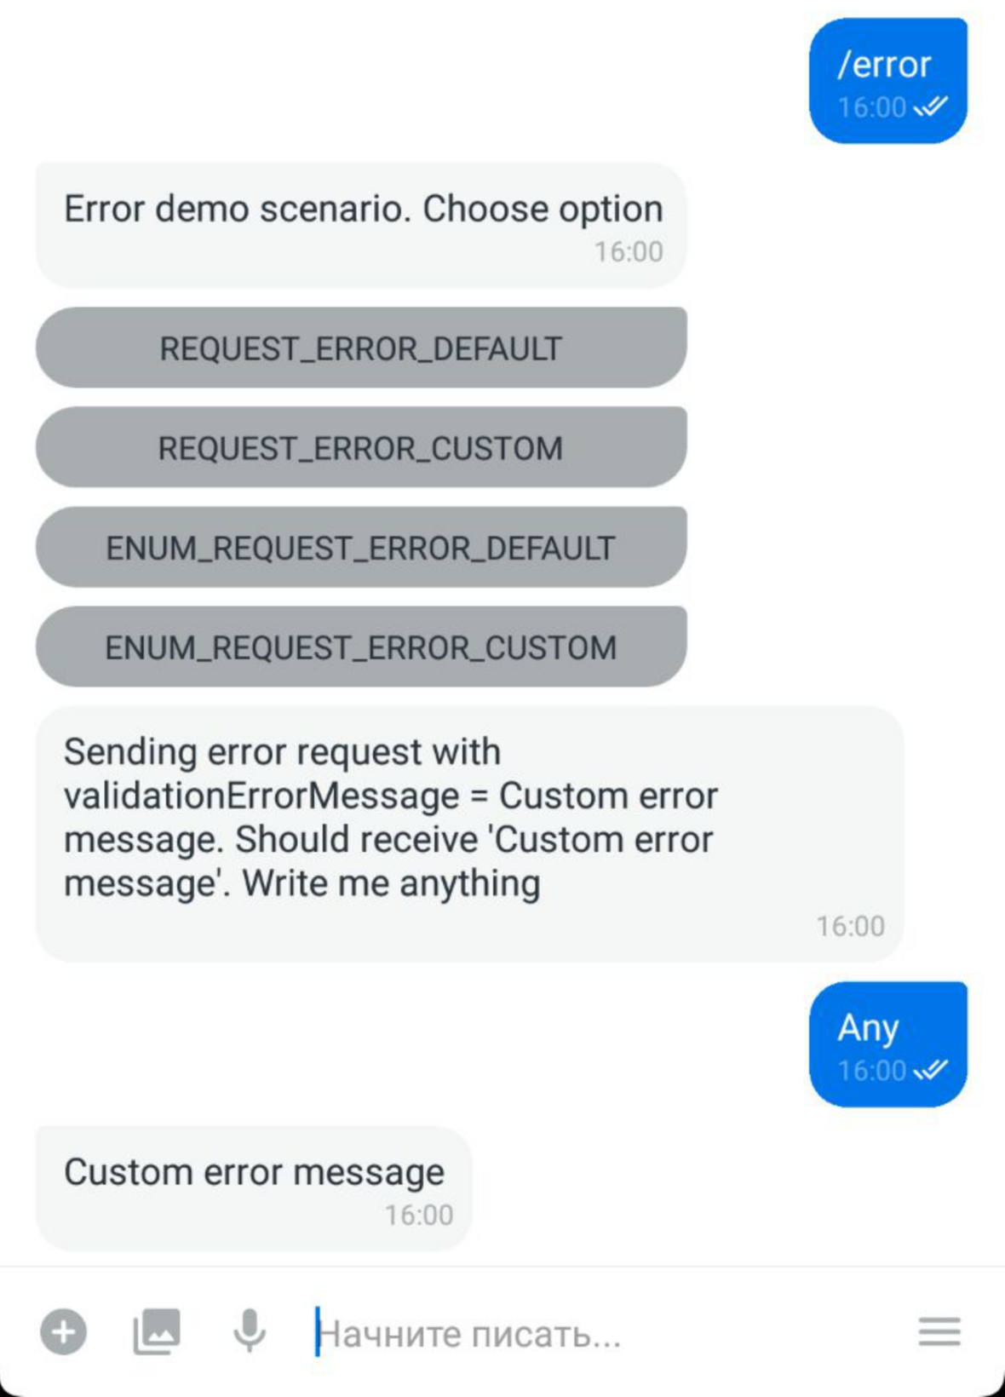Open the image gallery picker
Image resolution: width=1005 pixels, height=1397 pixels.
pos(157,1331)
